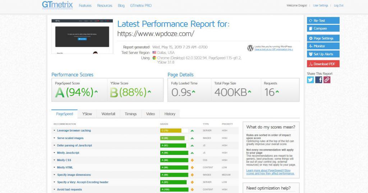Click the TYPE column header
The image size is (368, 193).
point(206,124)
